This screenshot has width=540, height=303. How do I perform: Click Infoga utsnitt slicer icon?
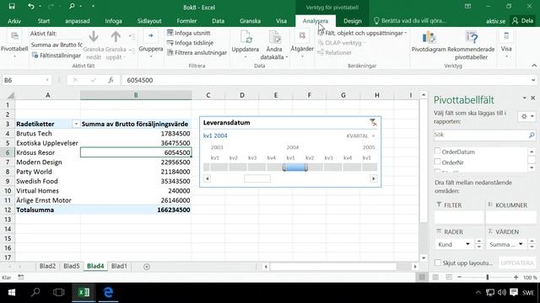click(x=170, y=33)
